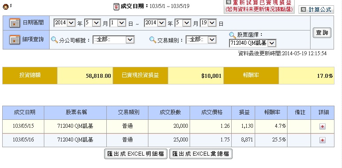Open the end day dropdown showing 19
The width and height of the screenshot is (342, 168).
tap(208, 23)
